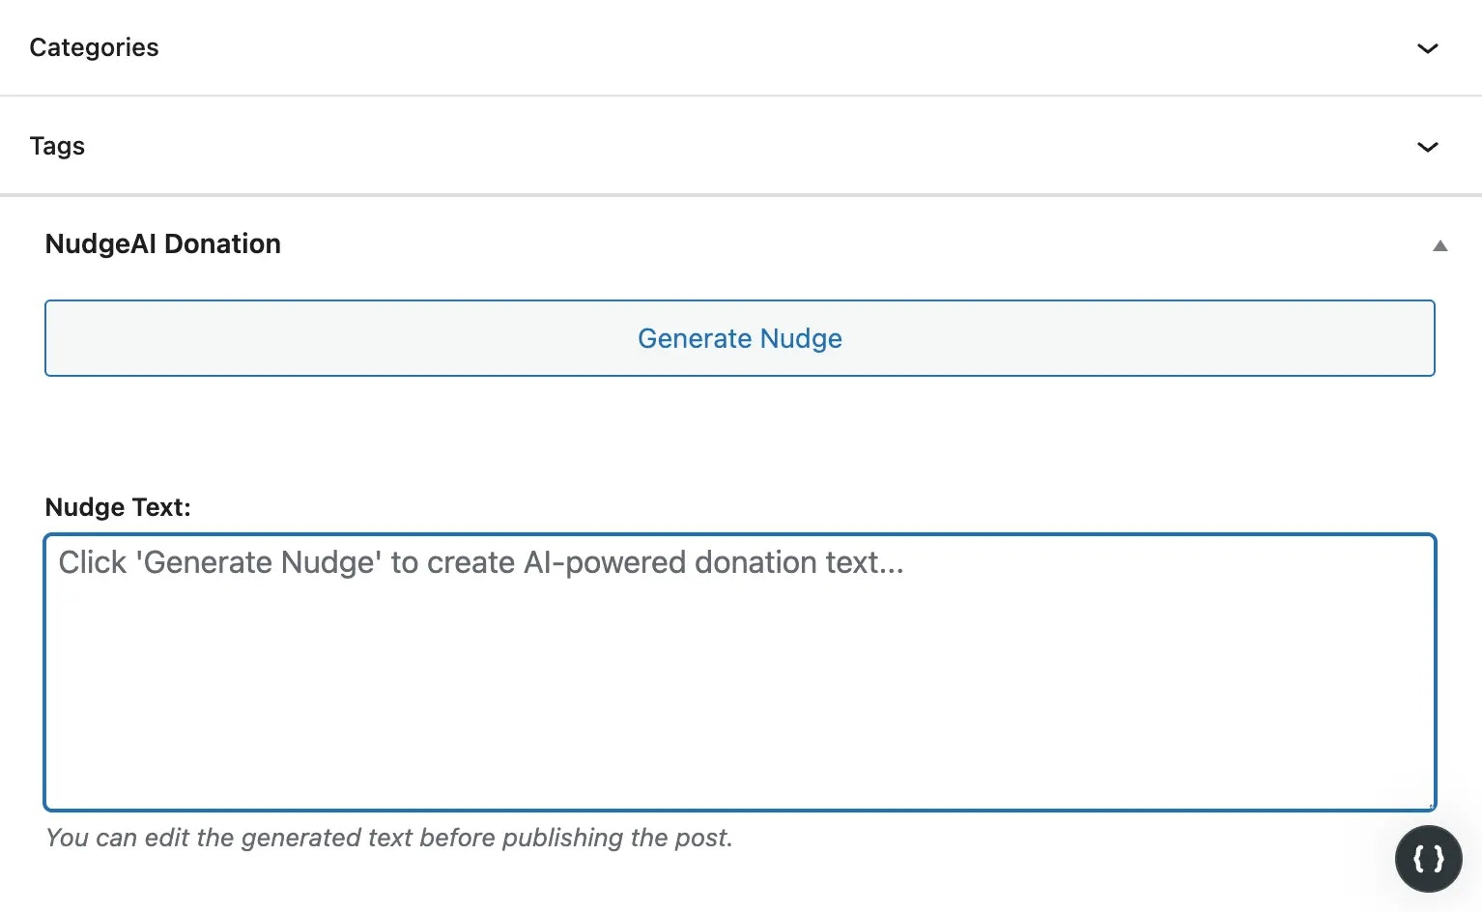Open the developer tools via the curly braces icon
This screenshot has height=912, width=1482.
coord(1428,858)
